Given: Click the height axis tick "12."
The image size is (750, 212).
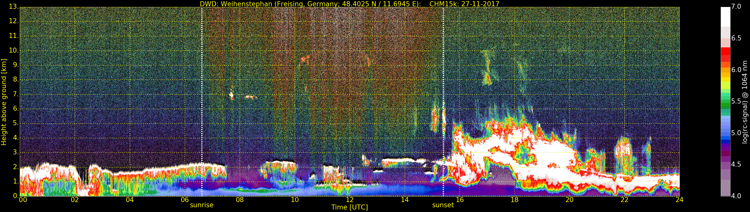Looking at the screenshot, I should tap(14, 21).
